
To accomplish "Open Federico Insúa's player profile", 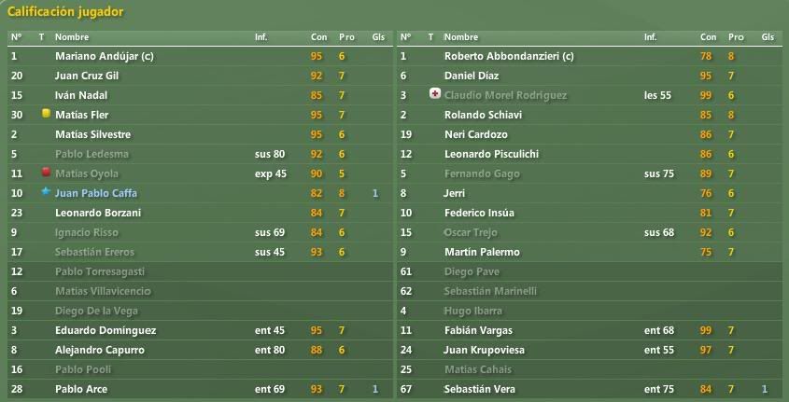I will [479, 213].
